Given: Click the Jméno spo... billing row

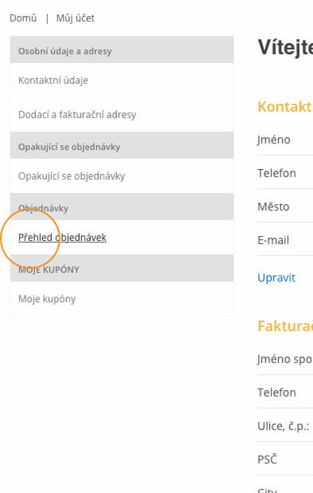Looking at the screenshot, I should click(285, 359).
